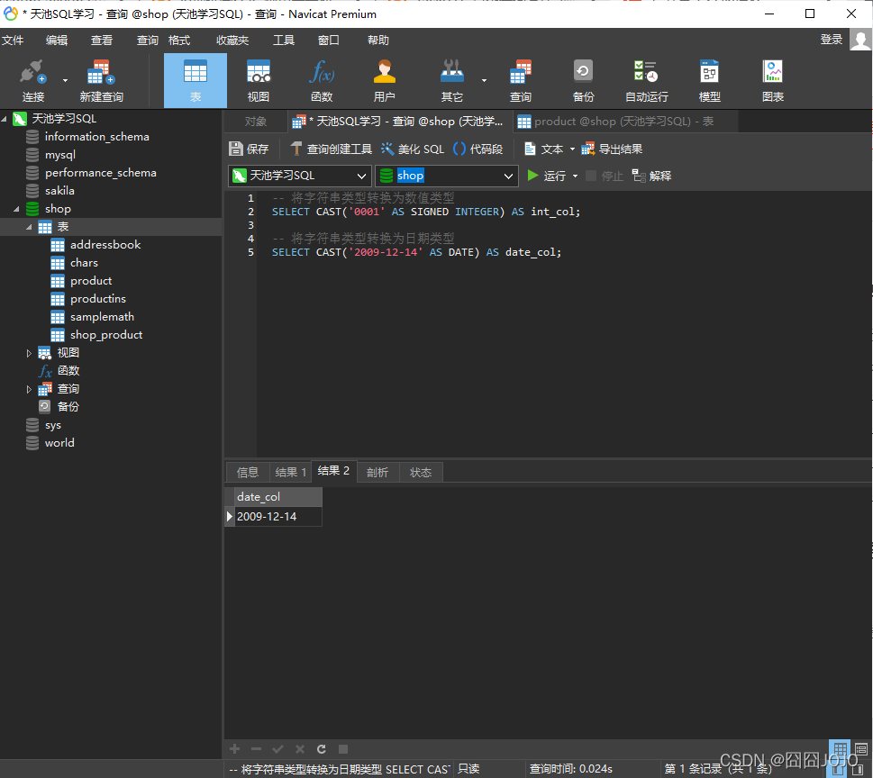Open the 天池学习SQL connection combo box
The width and height of the screenshot is (873, 778).
299,176
